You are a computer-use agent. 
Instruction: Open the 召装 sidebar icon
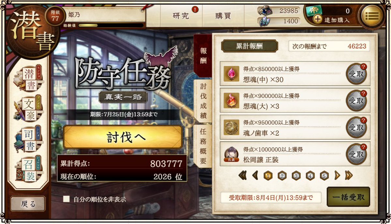point(29,169)
